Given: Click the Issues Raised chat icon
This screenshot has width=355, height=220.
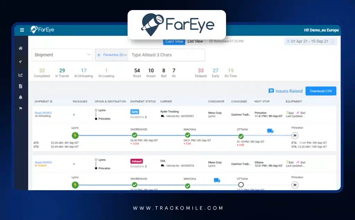Looking at the screenshot, I should [x=271, y=91].
